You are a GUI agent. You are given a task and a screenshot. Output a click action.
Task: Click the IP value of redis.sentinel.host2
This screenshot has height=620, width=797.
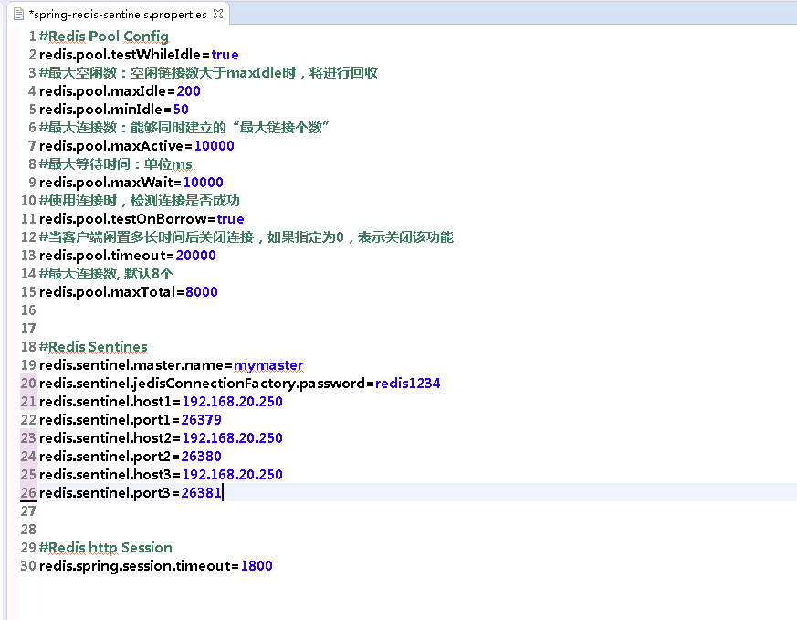tap(232, 438)
